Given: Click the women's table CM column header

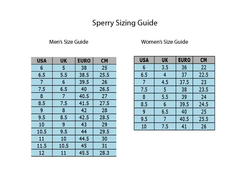Looking at the screenshot, I should (x=204, y=60).
